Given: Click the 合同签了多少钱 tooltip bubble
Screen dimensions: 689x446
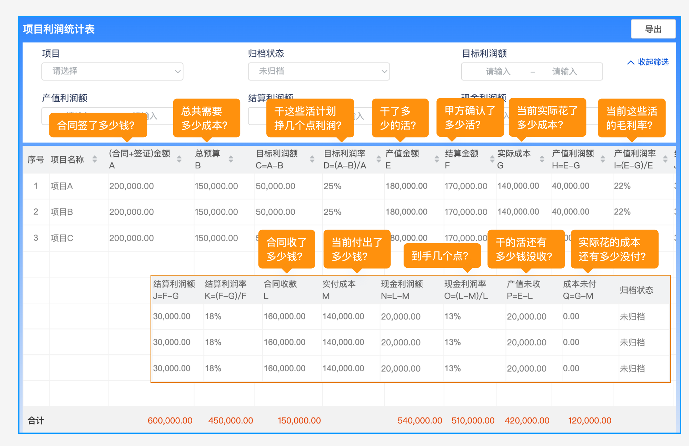Looking at the screenshot, I should pyautogui.click(x=98, y=125).
